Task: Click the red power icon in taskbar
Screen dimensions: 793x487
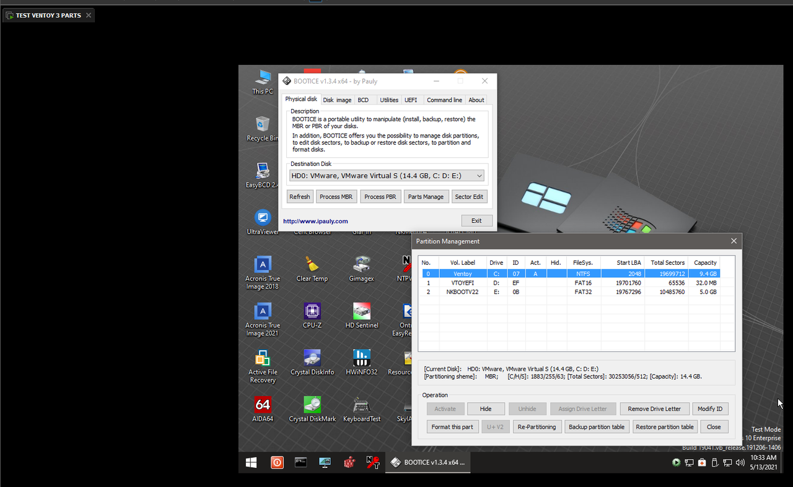Action: click(276, 462)
